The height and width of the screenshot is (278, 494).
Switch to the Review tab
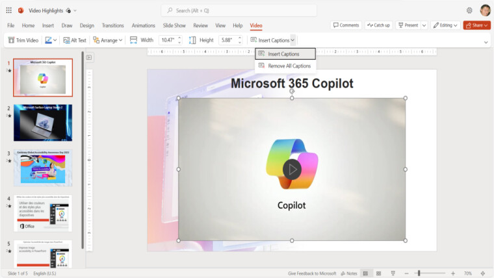200,25
